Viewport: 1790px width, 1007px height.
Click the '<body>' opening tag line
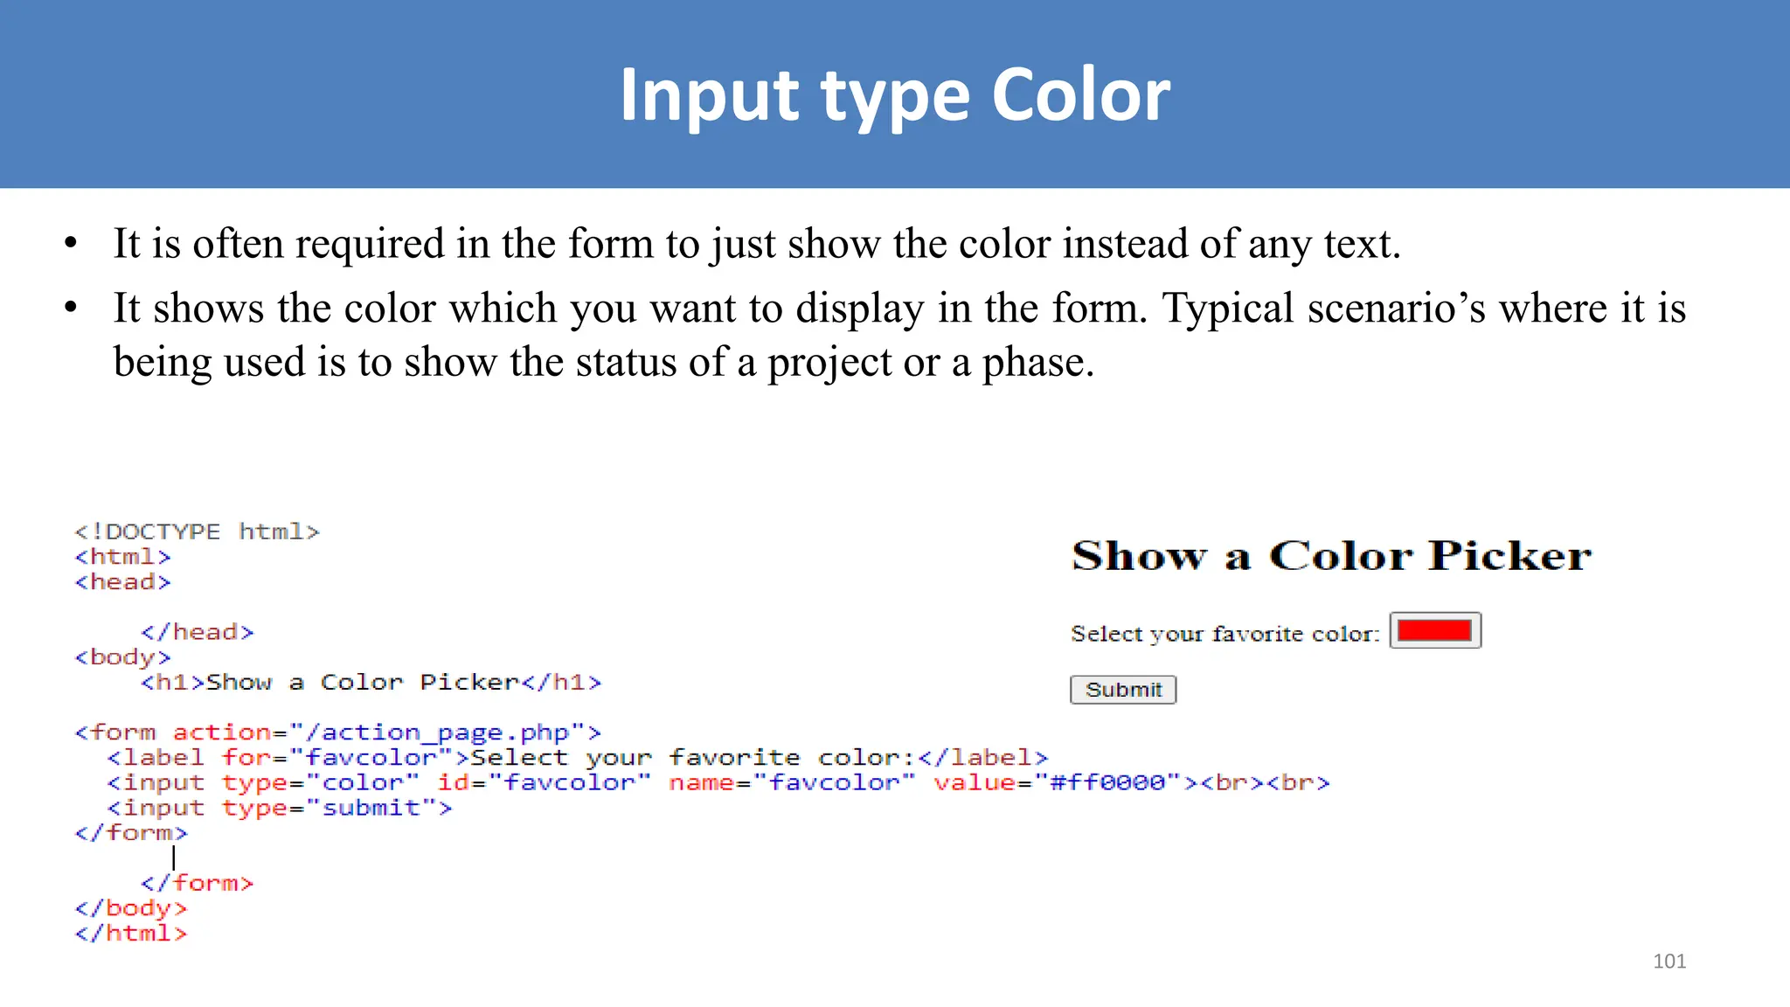(123, 657)
